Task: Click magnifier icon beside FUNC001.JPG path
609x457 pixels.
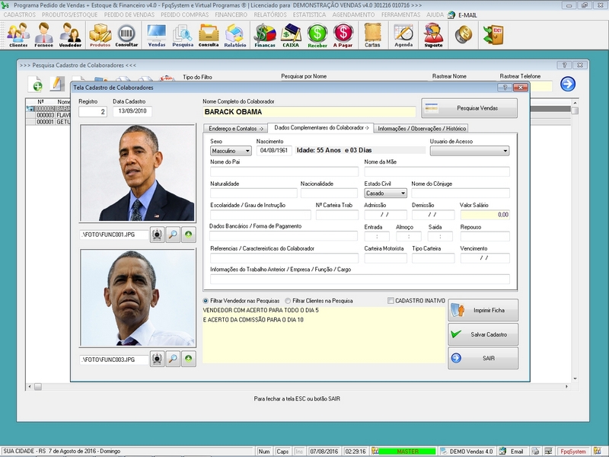Action: point(173,235)
